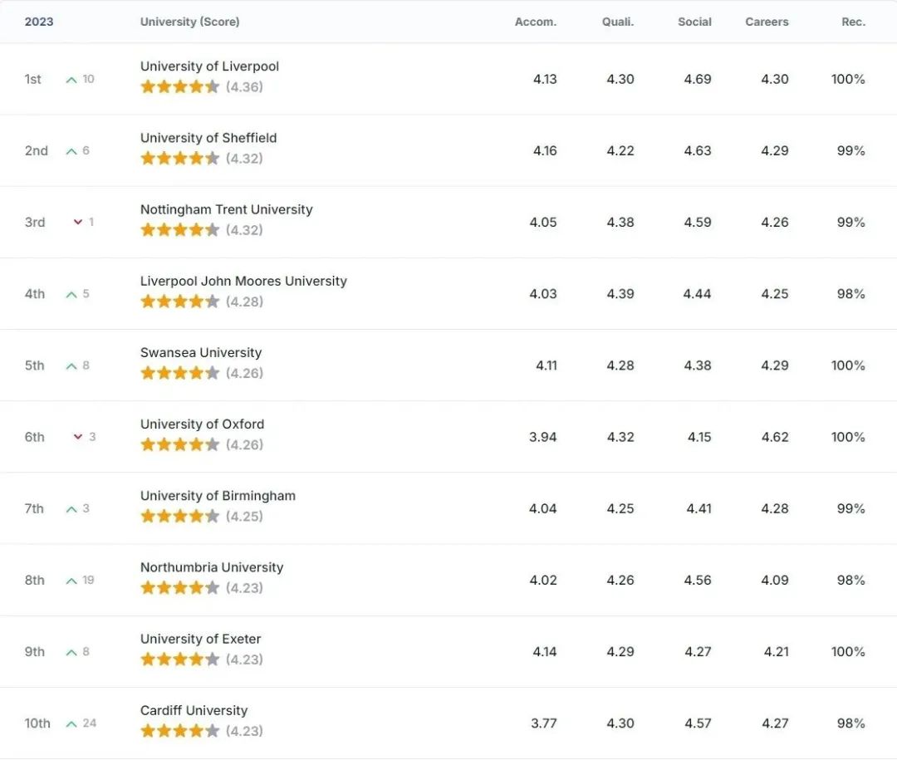Click the green up arrow beside 5th rank
897x760 pixels.
pyautogui.click(x=71, y=365)
